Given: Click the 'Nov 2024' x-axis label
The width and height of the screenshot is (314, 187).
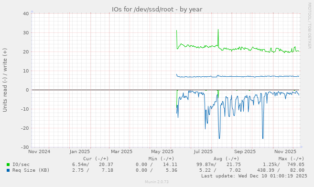Looking at the screenshot, I should [x=39, y=152].
